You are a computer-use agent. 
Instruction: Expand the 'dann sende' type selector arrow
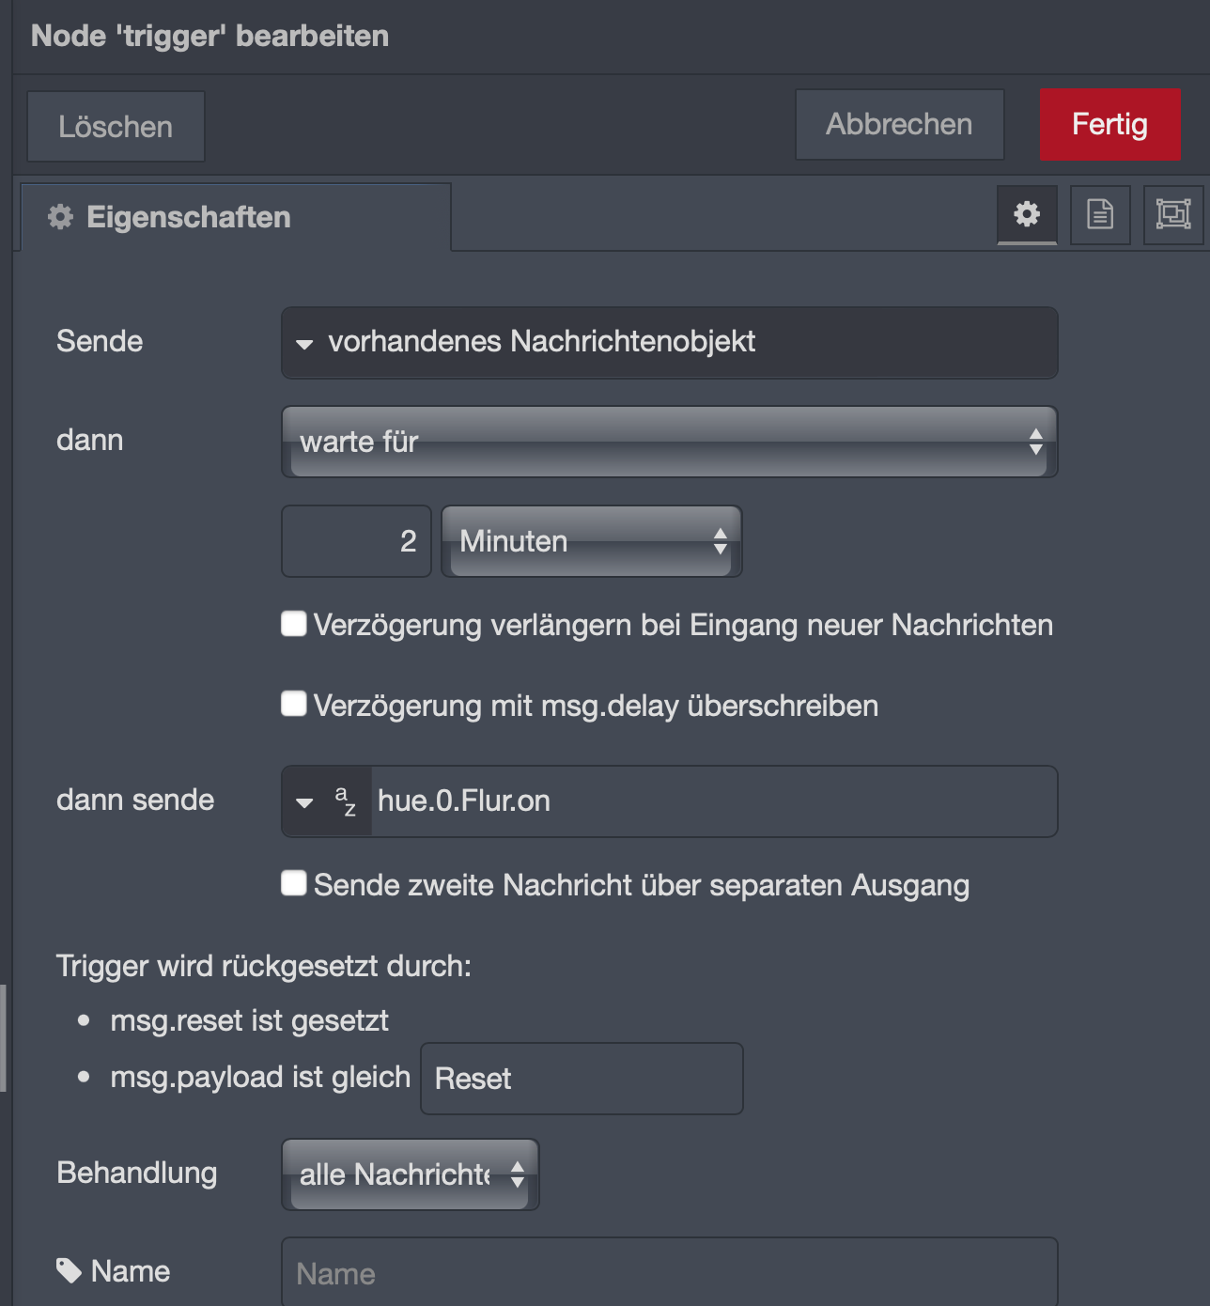[x=304, y=802]
